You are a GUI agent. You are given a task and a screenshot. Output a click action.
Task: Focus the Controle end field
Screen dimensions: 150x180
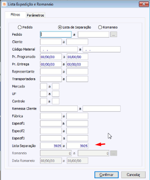56,101
